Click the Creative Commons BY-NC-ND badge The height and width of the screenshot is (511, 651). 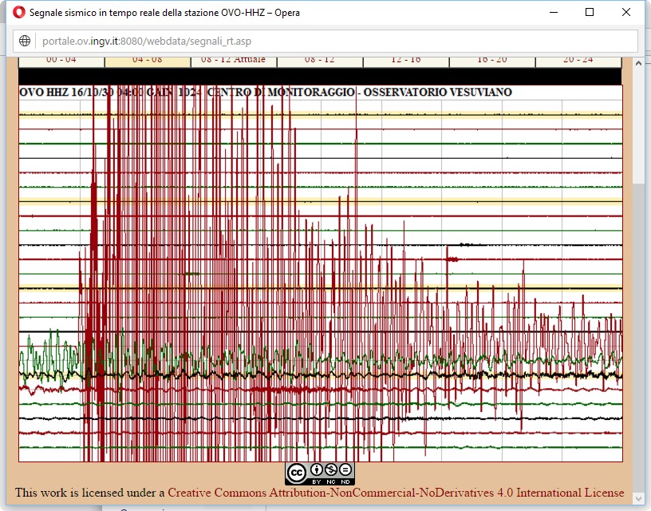[320, 473]
